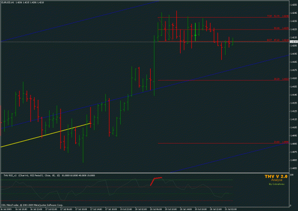Click the 50.00 Fibonacci level label
Image resolution: width=298 pixels, height=211 pixels.
(281, 28)
